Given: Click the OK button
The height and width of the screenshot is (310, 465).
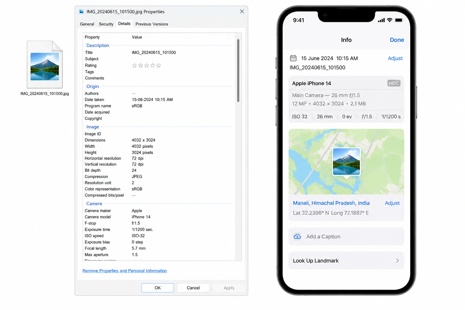Looking at the screenshot, I should pos(158,288).
